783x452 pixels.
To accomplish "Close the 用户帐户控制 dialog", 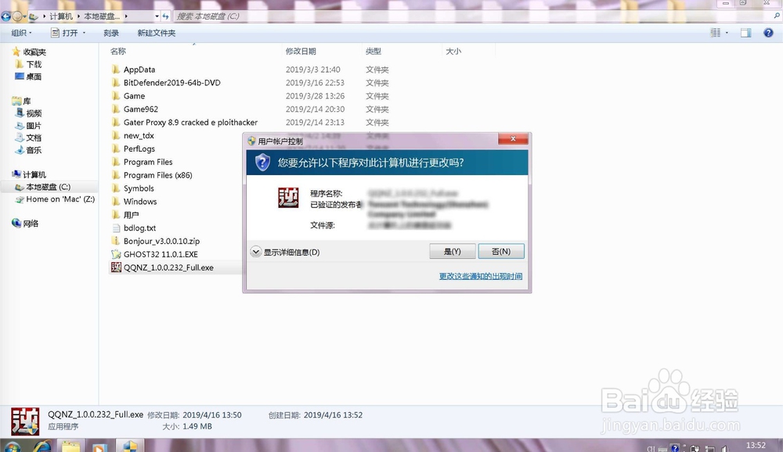I will point(513,139).
